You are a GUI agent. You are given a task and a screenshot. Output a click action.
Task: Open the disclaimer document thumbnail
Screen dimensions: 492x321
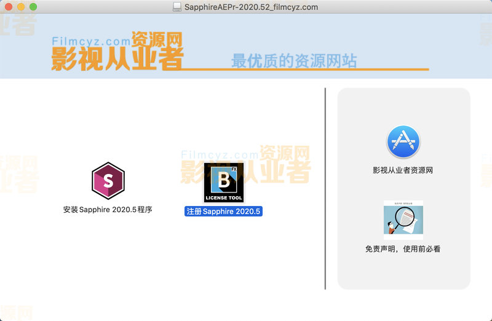tap(403, 220)
